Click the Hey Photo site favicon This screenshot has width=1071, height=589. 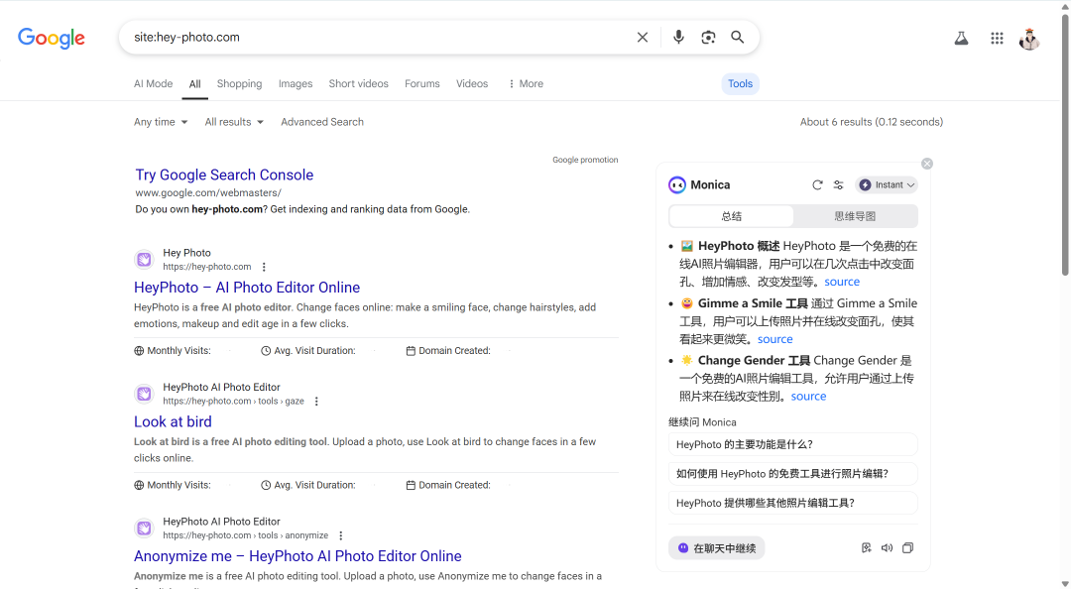[x=144, y=260]
